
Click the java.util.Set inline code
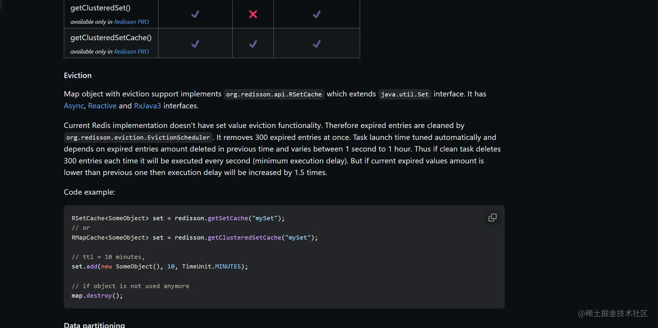pyautogui.click(x=405, y=94)
